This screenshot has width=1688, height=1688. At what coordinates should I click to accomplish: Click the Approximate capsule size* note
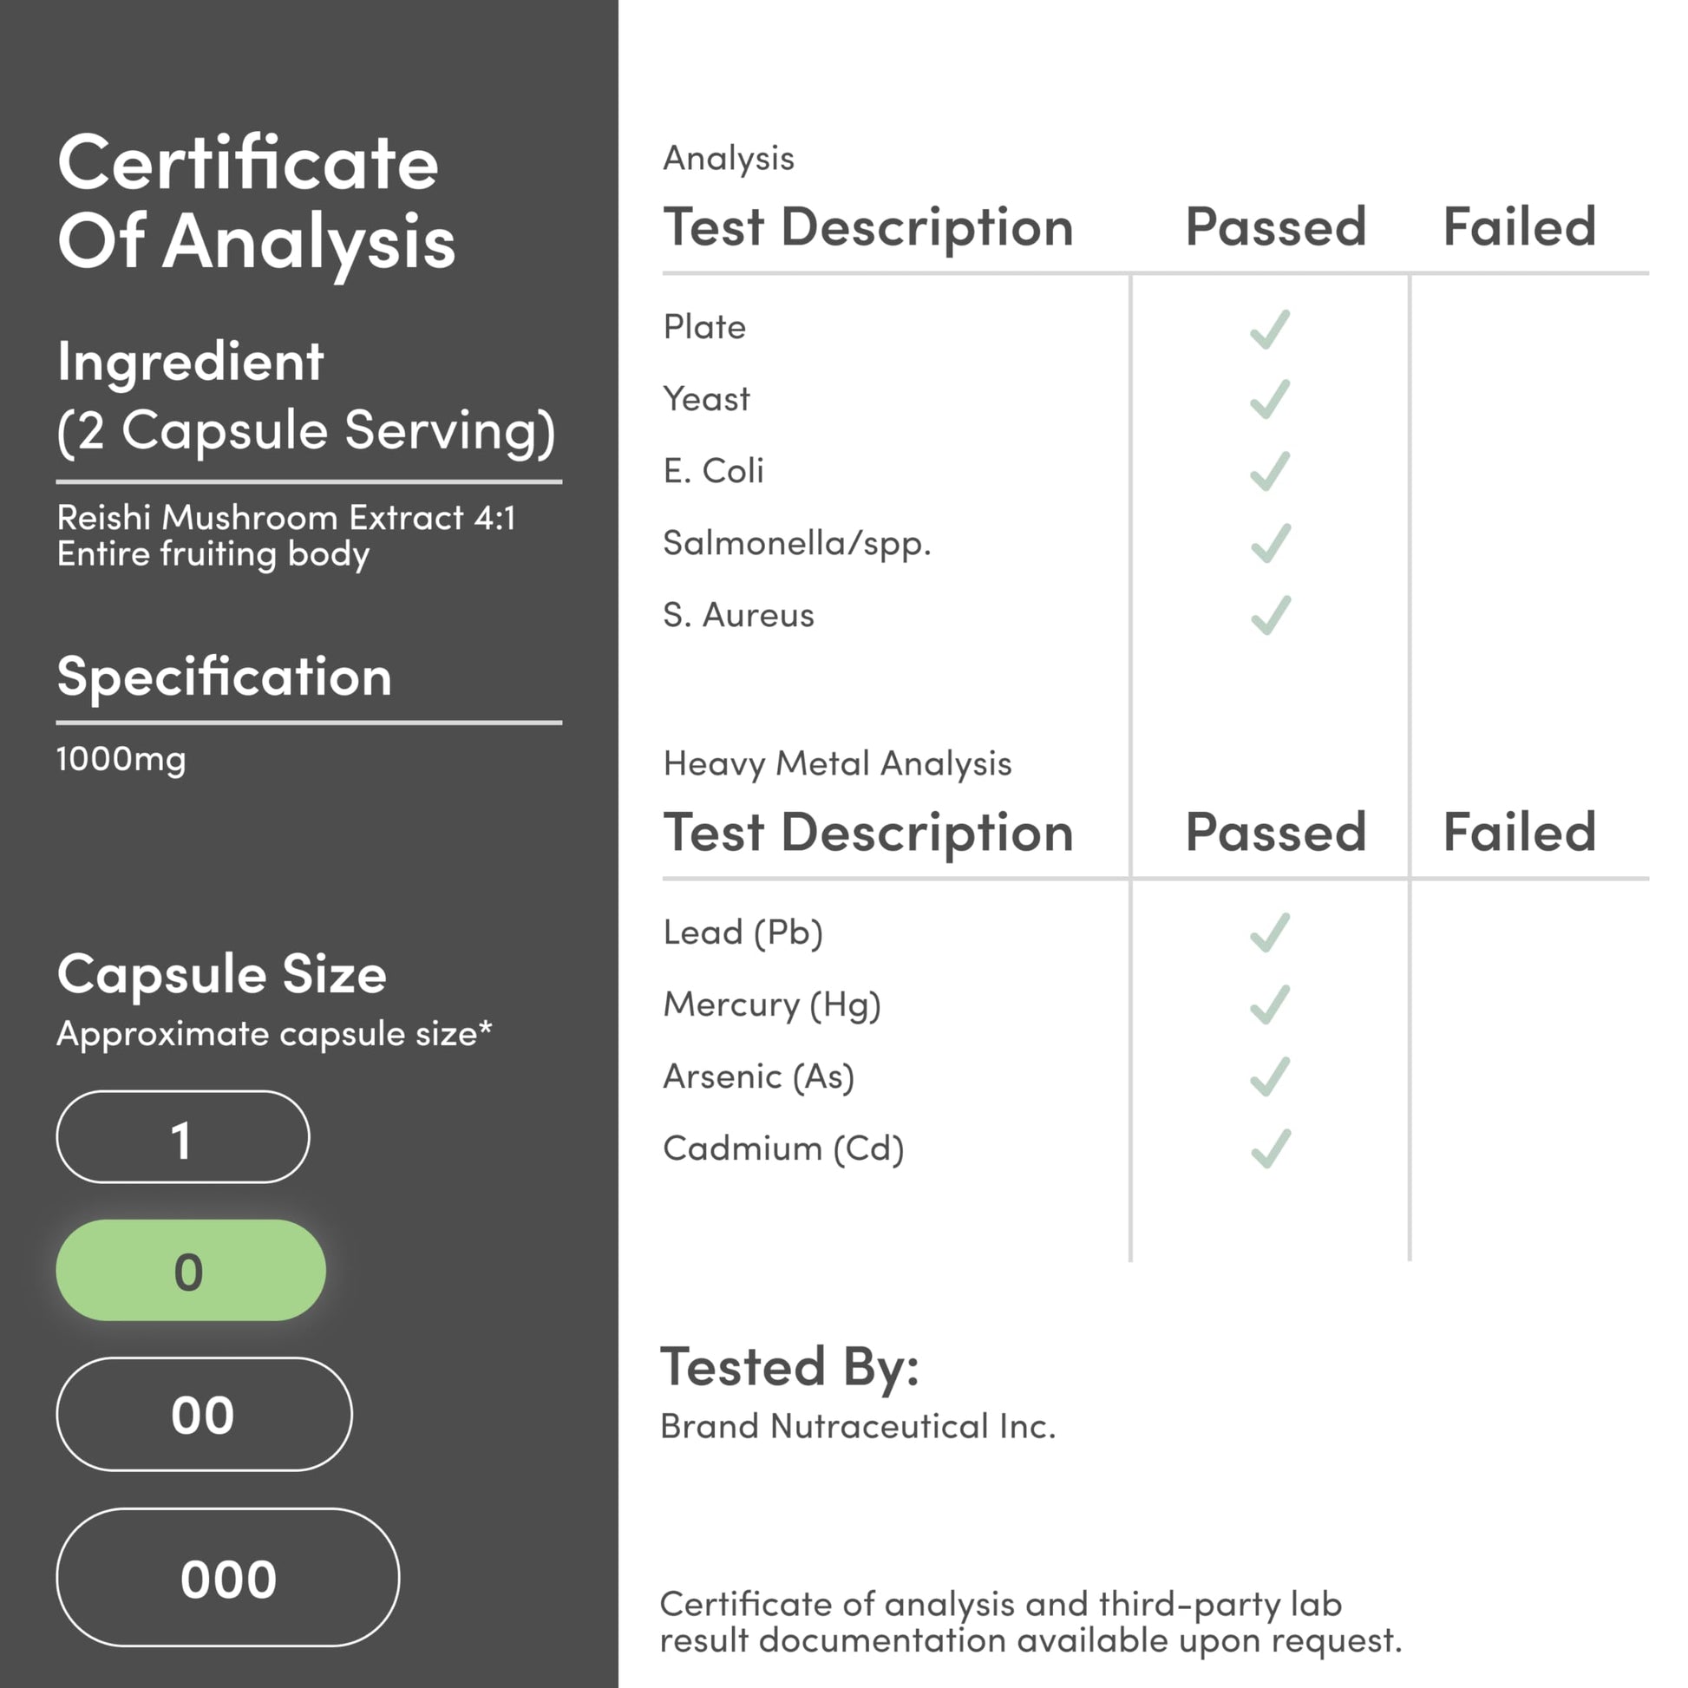coord(274,1035)
